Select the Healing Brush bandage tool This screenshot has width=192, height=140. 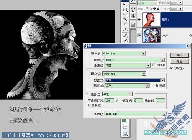(125, 35)
